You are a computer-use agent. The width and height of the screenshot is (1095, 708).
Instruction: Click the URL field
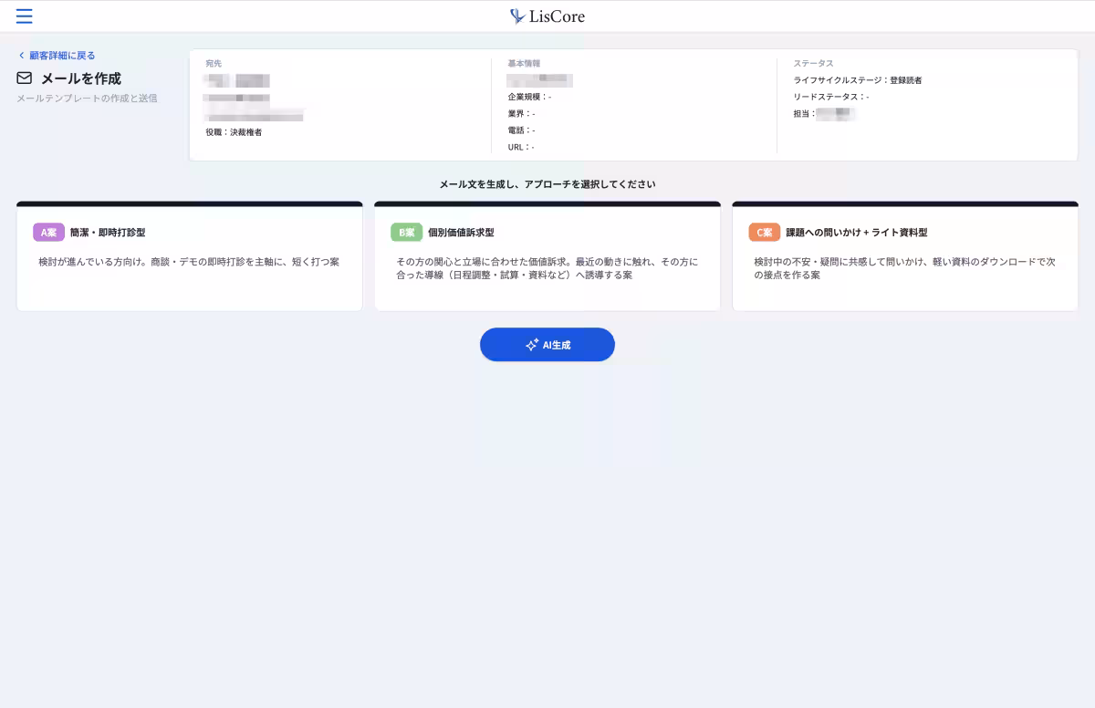[x=521, y=147]
